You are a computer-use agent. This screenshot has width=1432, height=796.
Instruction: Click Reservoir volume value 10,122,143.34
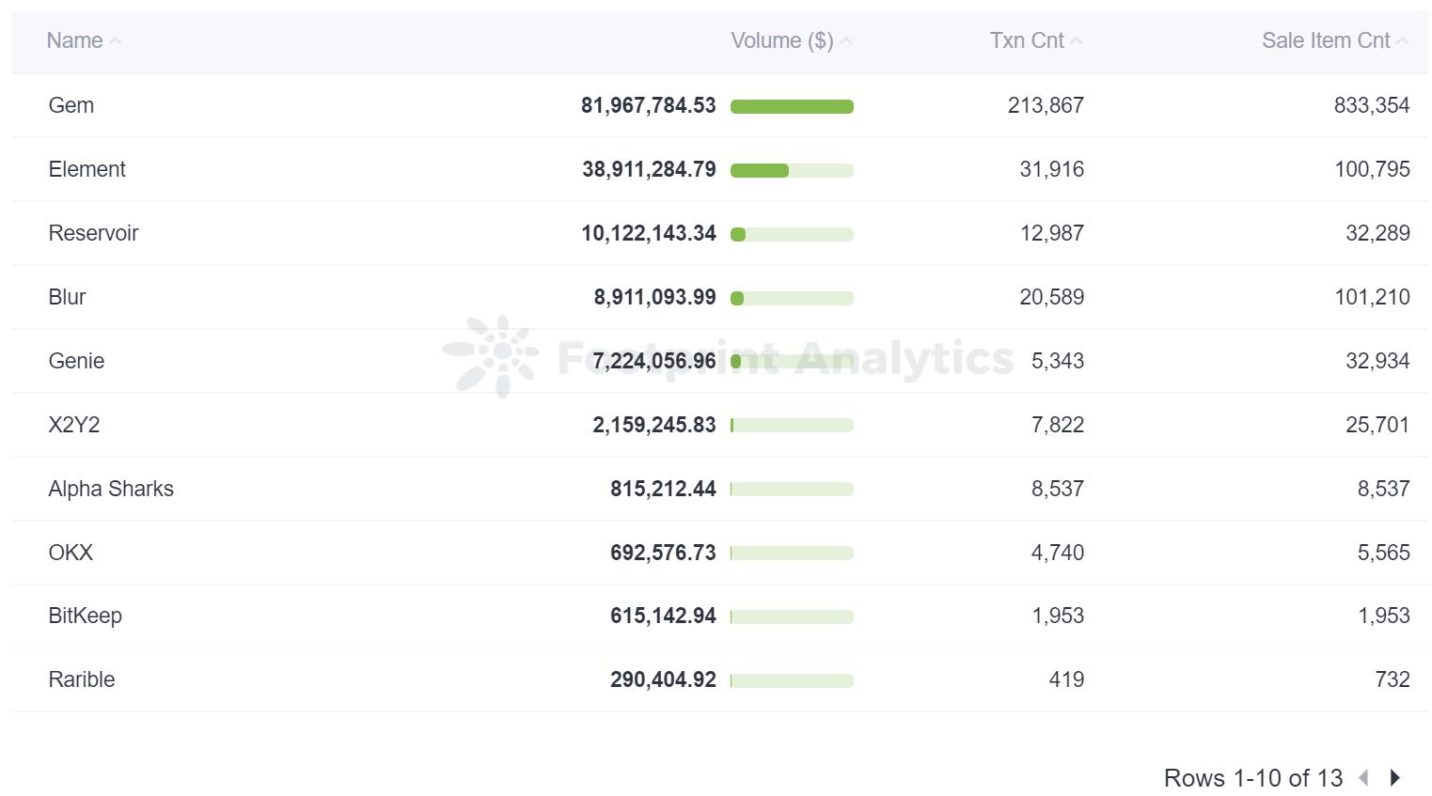pyautogui.click(x=648, y=233)
